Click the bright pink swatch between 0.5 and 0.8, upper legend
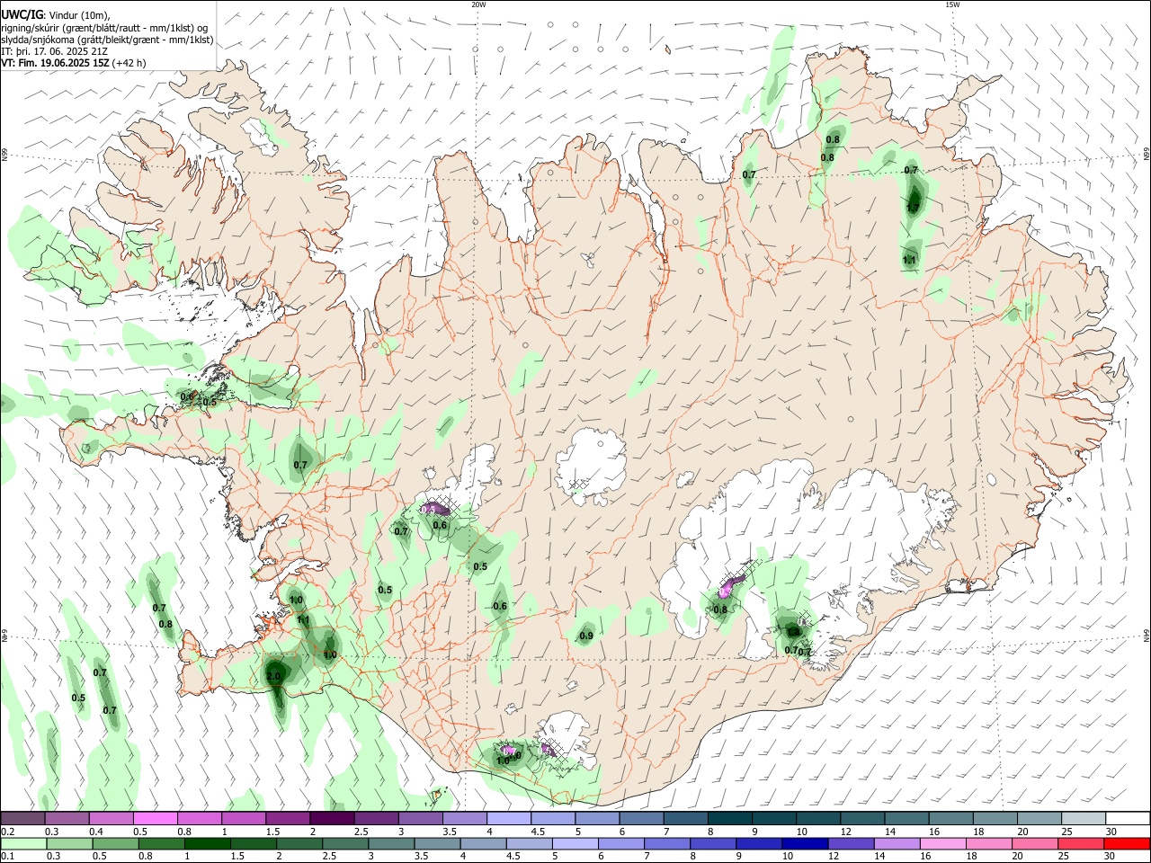This screenshot has width=1151, height=863. 156,819
